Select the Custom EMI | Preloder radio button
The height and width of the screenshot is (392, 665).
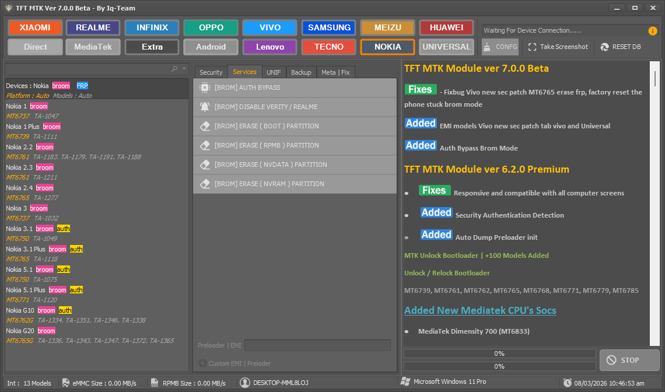coord(202,363)
